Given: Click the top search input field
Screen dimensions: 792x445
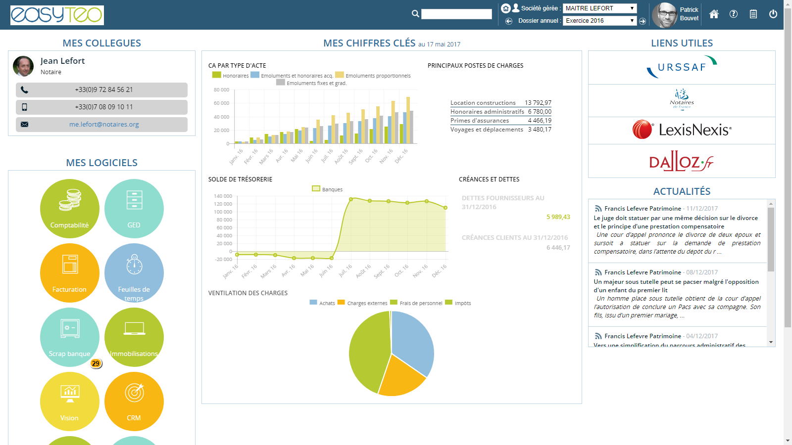Looking at the screenshot, I should (456, 14).
